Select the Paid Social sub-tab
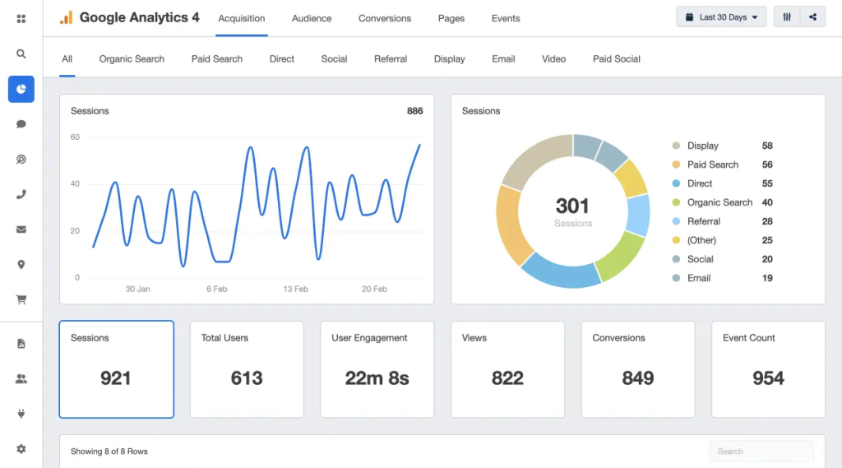The image size is (842, 468). coord(617,59)
